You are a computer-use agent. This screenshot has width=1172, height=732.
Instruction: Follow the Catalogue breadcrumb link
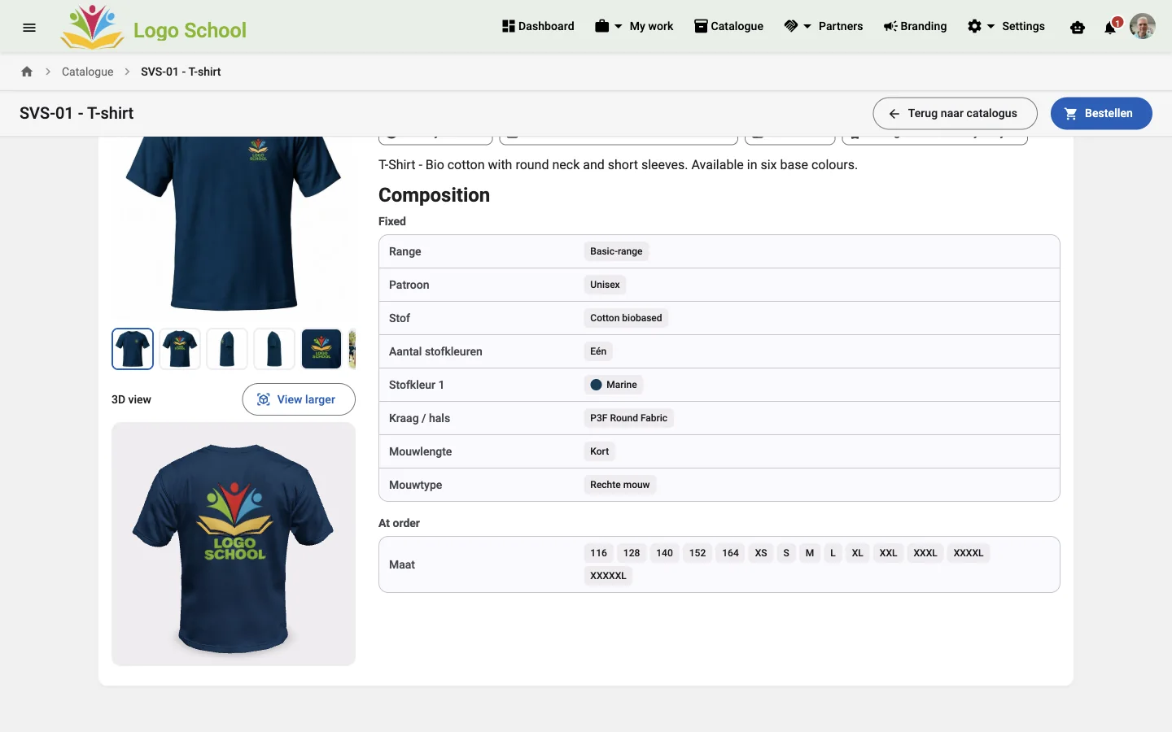click(x=88, y=72)
